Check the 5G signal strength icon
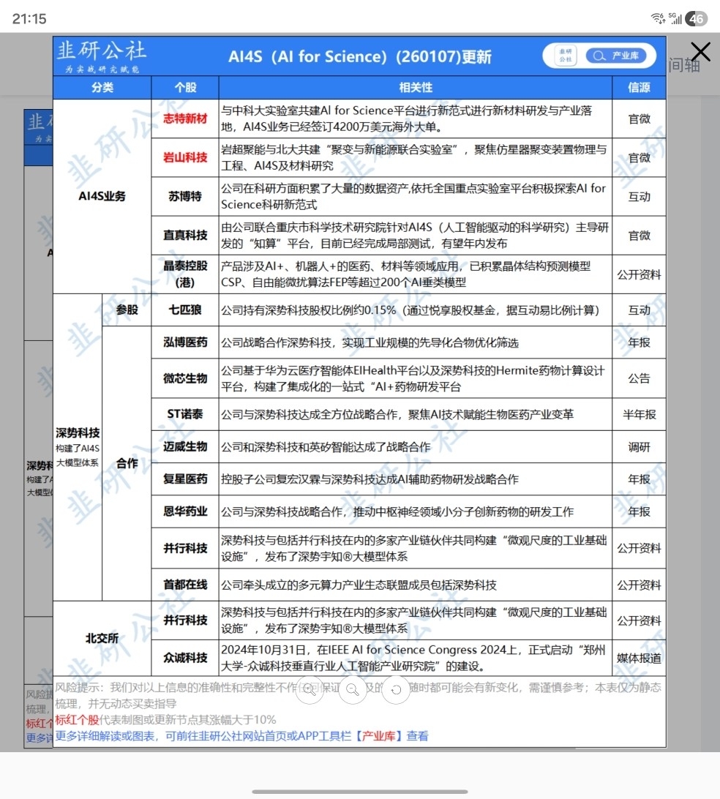The image size is (720, 799). [675, 18]
